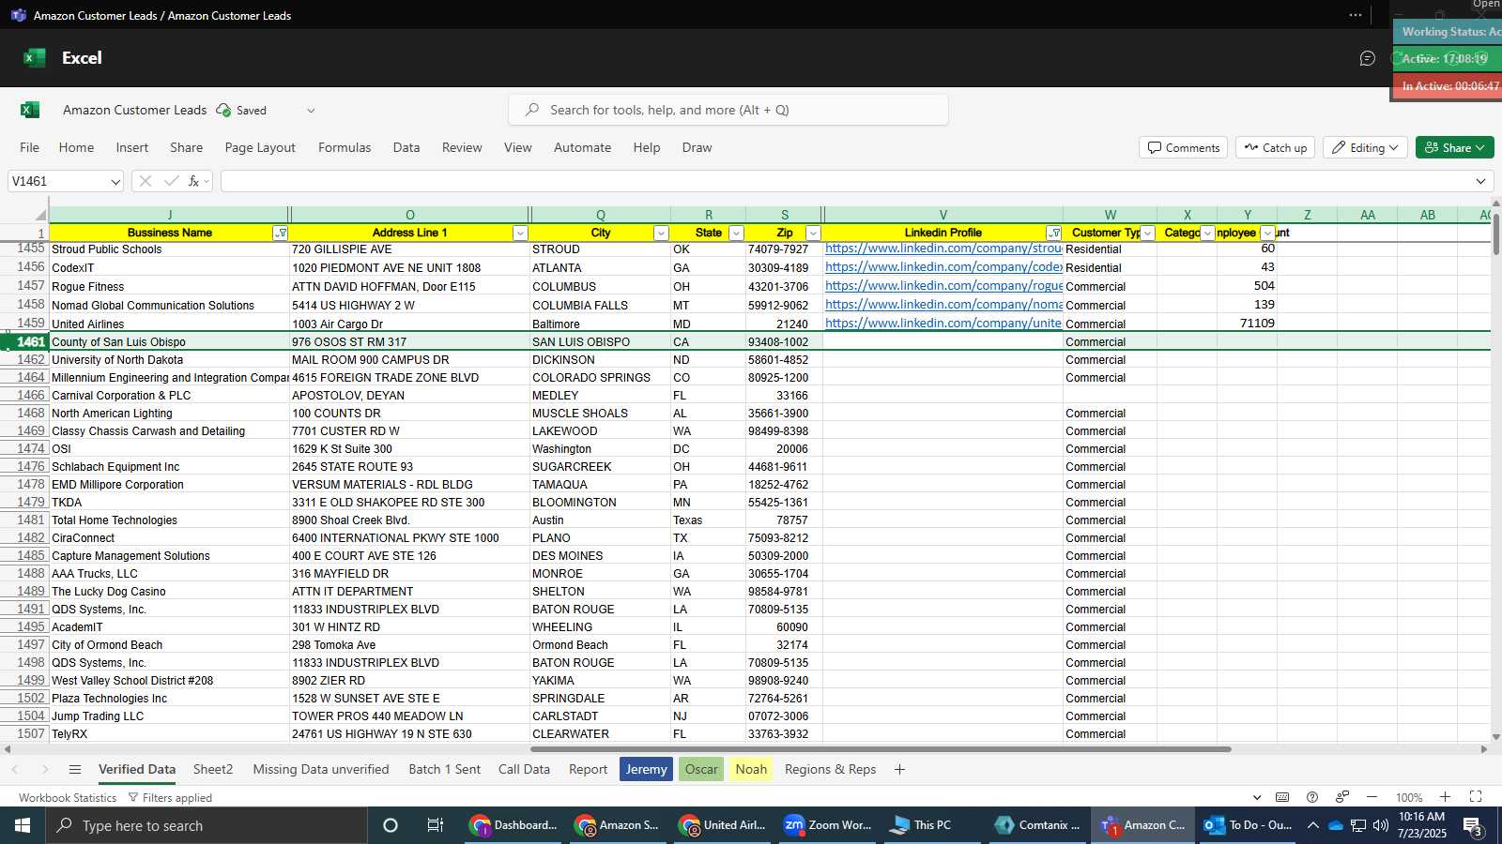
Task: Click the Catch up button
Action: (1276, 147)
